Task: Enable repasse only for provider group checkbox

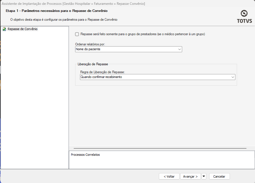Action: [77, 34]
